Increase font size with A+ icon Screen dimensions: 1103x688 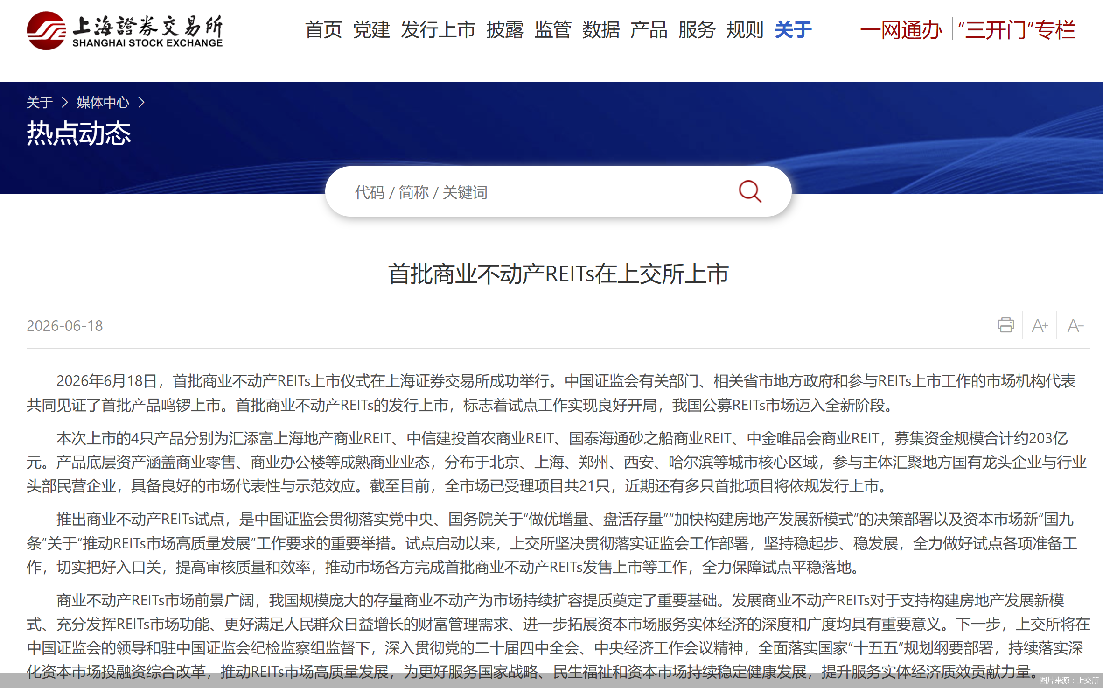tap(1040, 325)
